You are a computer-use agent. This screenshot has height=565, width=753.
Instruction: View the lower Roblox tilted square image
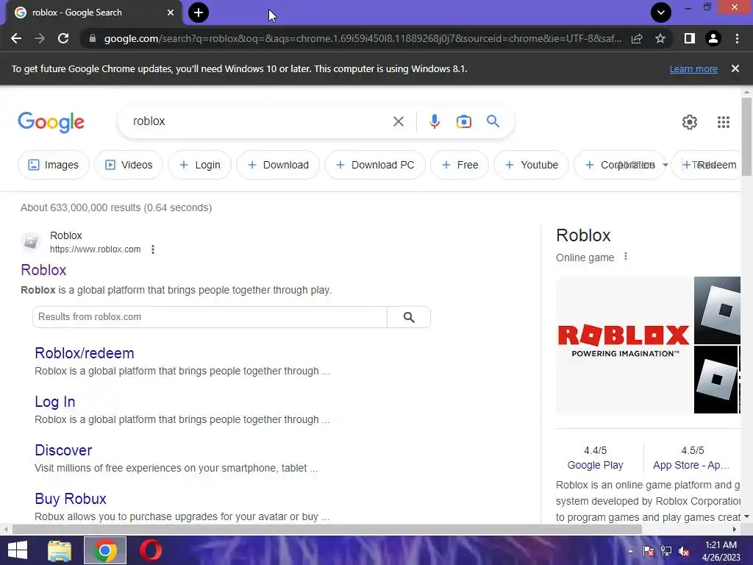click(x=716, y=380)
